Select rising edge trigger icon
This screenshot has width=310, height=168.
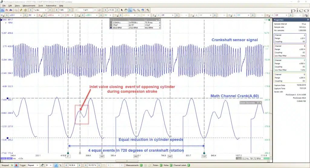(56, 165)
